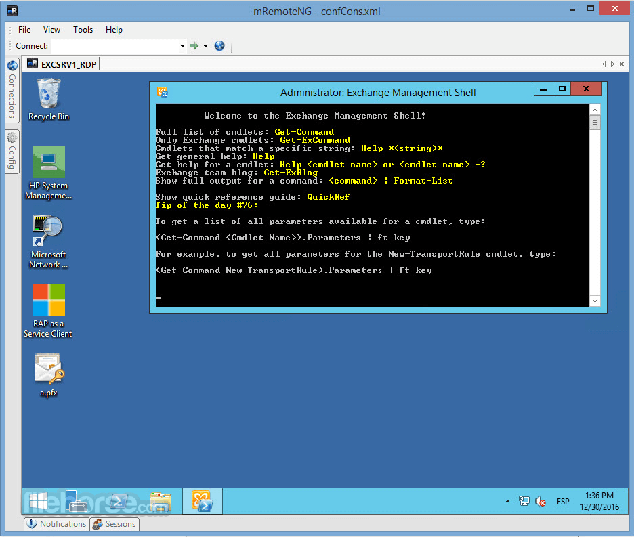Click the muted volume tray icon

click(541, 502)
